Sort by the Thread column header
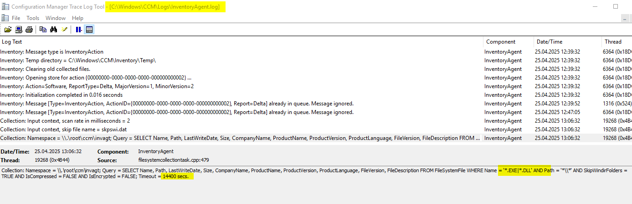The height and width of the screenshot is (204, 632). pyautogui.click(x=617, y=42)
